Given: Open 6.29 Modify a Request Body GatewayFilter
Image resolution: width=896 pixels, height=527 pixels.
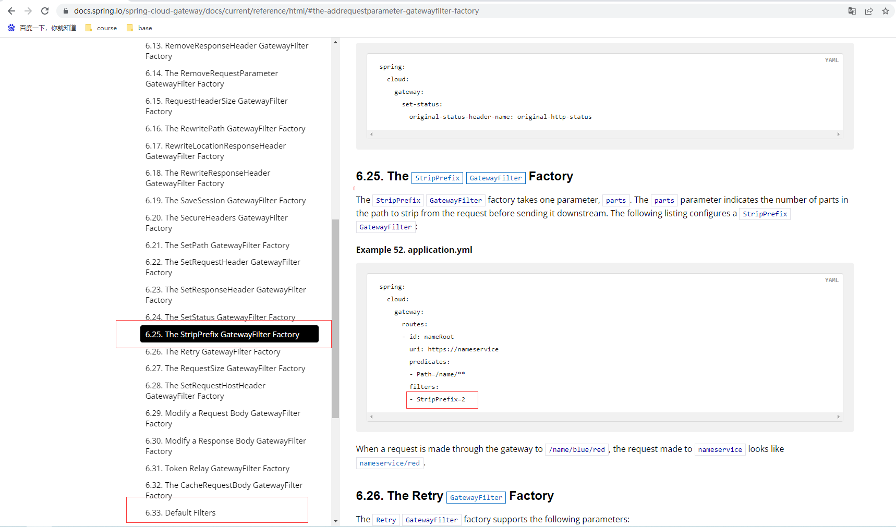Looking at the screenshot, I should click(x=223, y=419).
